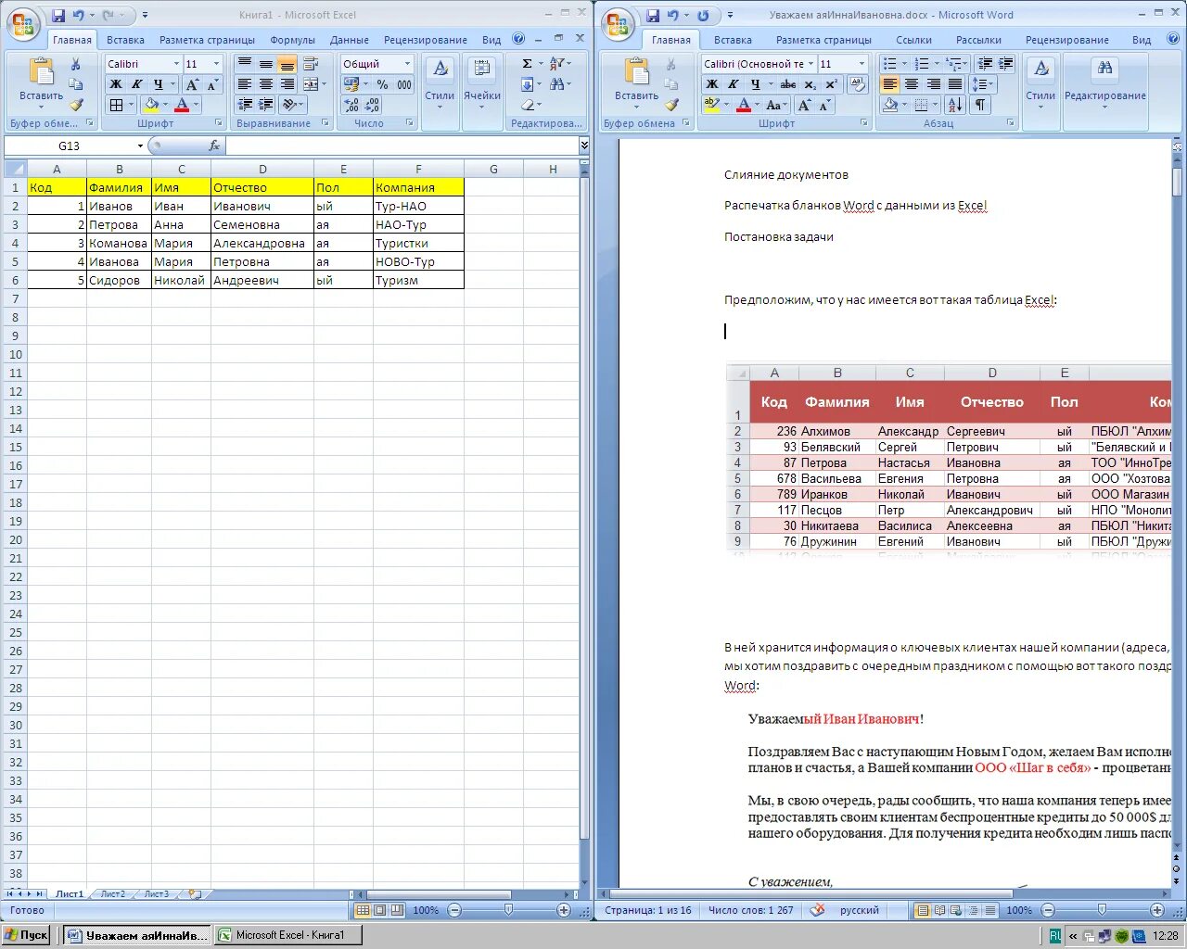Toggle Italic (К) in Word ribbon
The height and width of the screenshot is (949, 1187).
pos(734,84)
